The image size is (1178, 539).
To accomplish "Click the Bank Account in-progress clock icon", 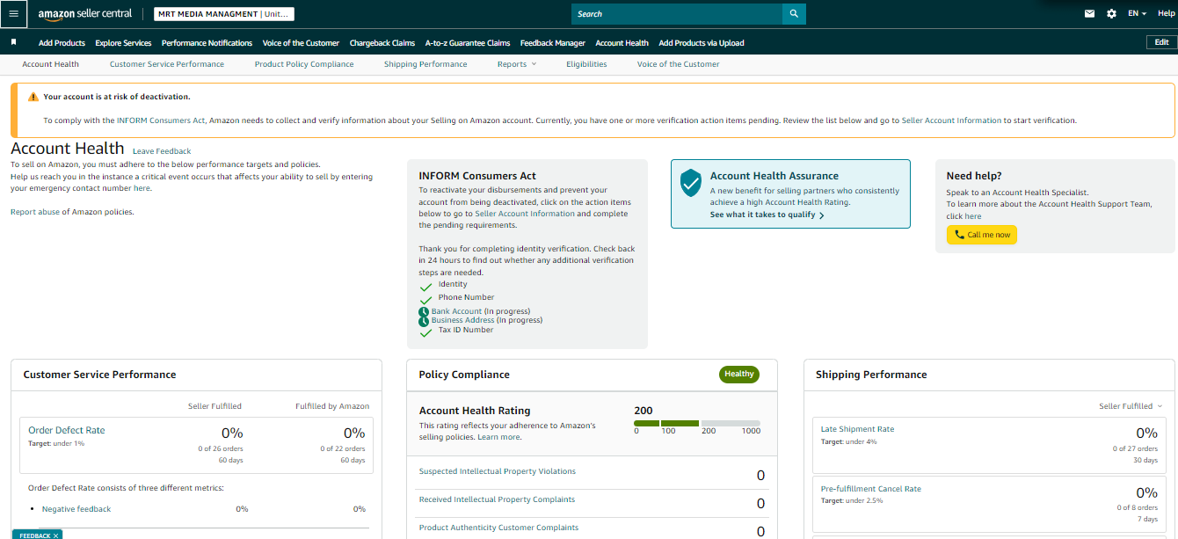I will [424, 311].
